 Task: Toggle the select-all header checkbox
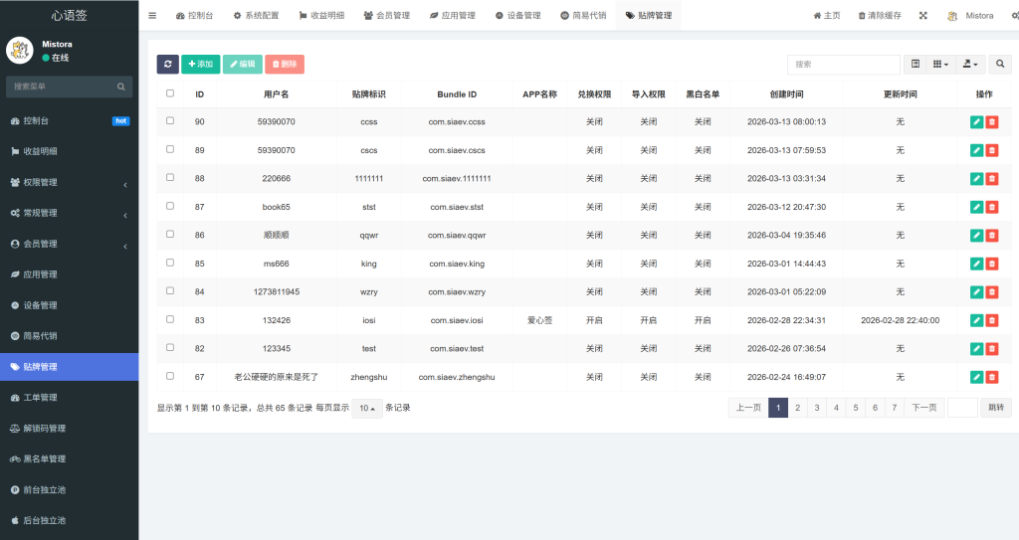point(170,93)
